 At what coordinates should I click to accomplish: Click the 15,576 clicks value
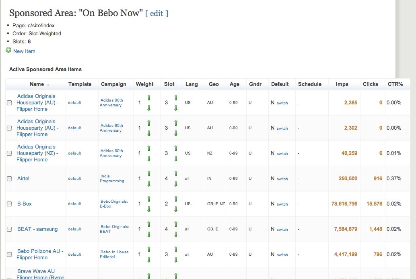pyautogui.click(x=374, y=204)
